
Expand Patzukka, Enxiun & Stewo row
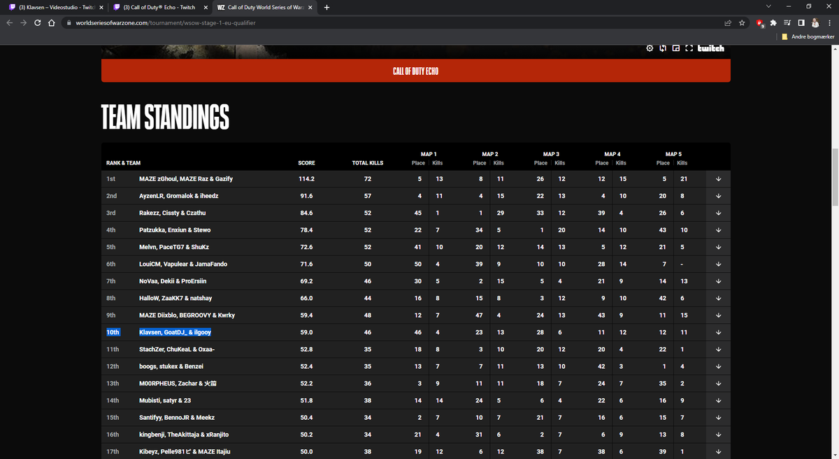719,230
